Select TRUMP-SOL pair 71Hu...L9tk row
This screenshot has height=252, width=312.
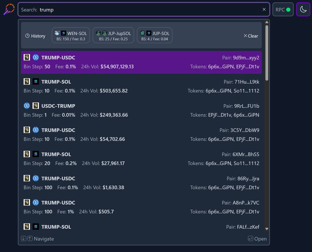tap(141, 86)
